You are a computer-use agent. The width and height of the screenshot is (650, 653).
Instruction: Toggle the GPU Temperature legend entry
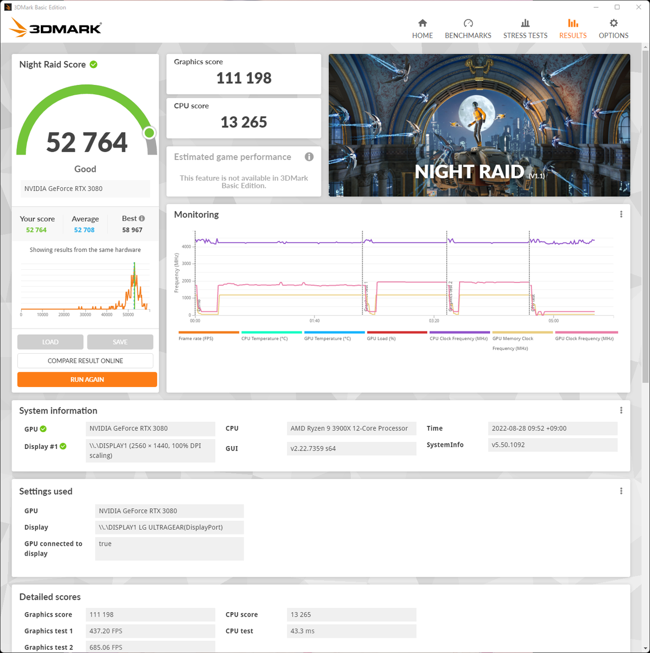click(335, 336)
